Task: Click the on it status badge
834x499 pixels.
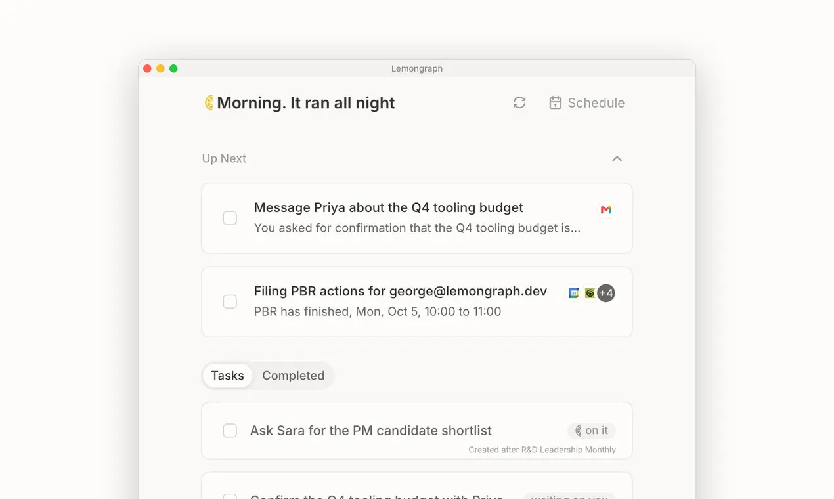Action: point(592,431)
